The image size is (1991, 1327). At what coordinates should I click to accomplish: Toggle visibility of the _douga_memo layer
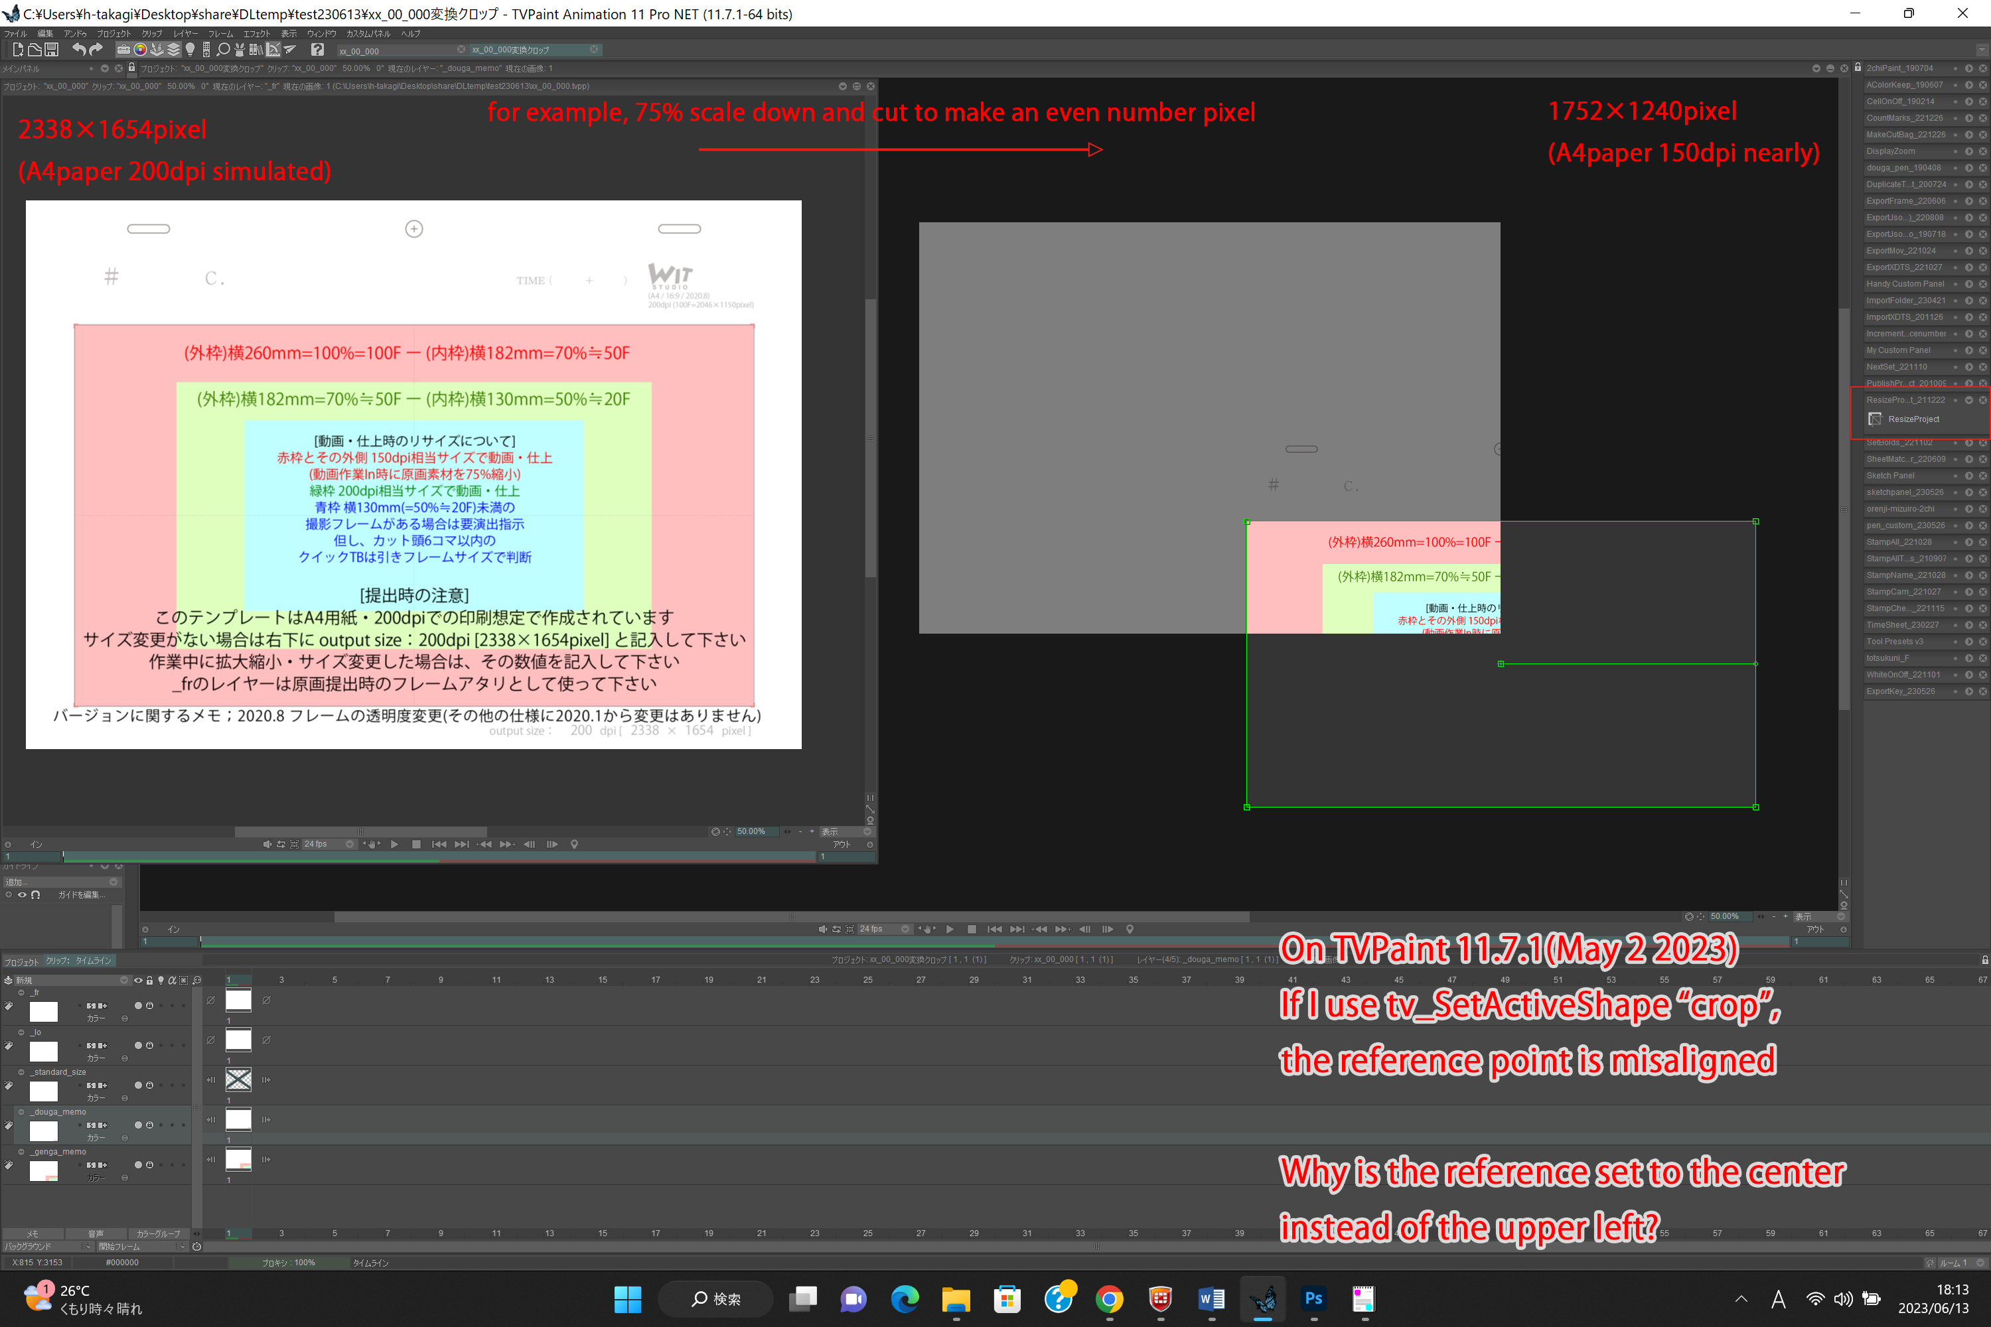tap(138, 1125)
